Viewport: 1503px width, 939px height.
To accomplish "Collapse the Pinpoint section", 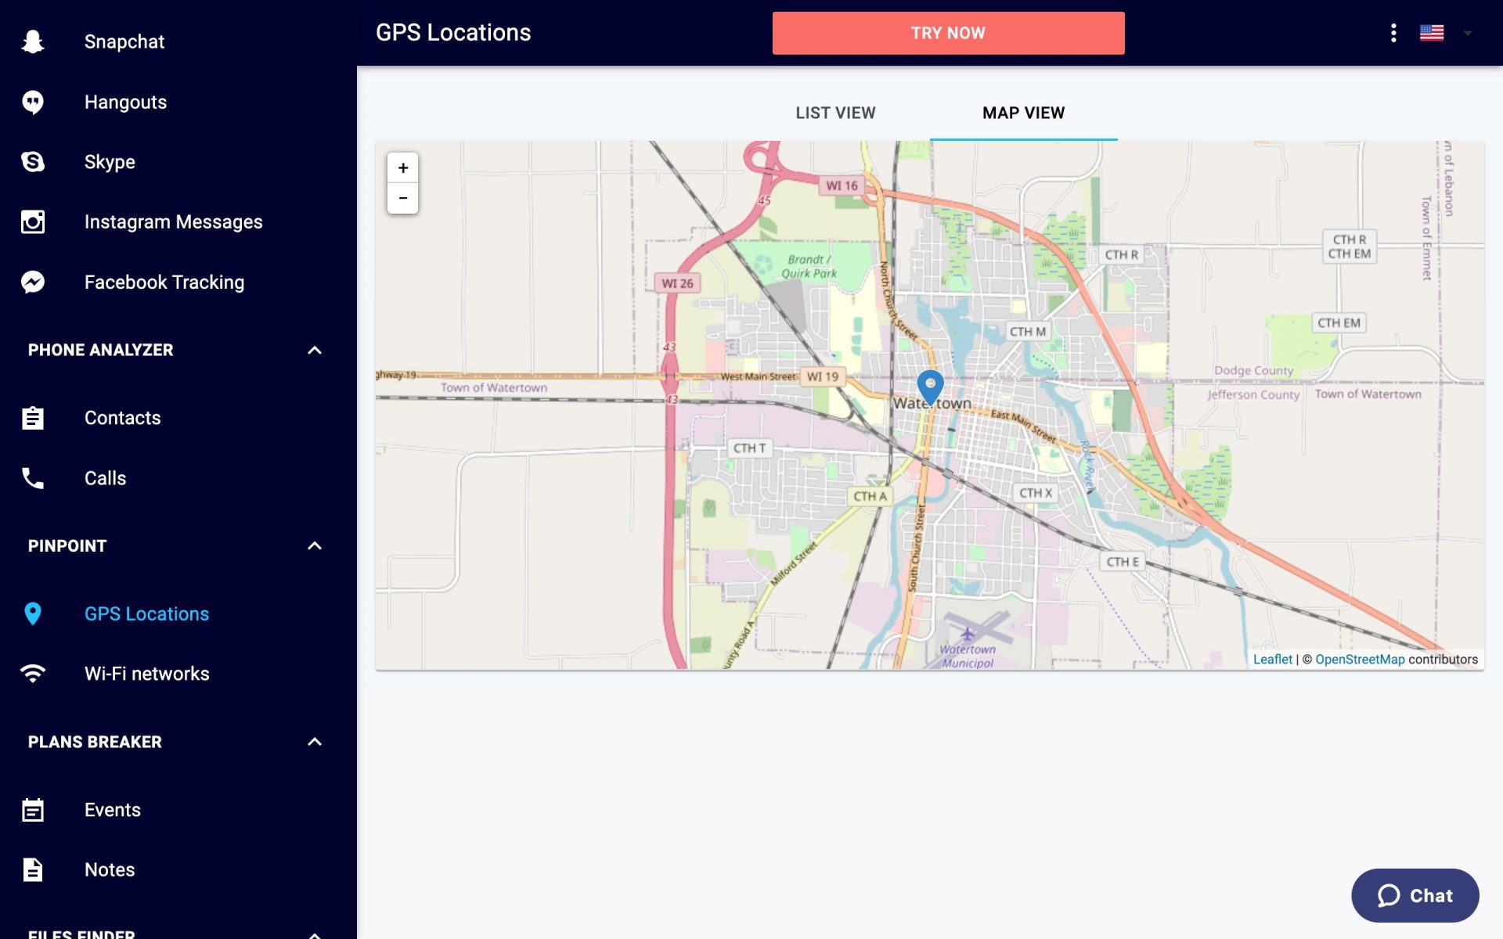I will point(315,545).
